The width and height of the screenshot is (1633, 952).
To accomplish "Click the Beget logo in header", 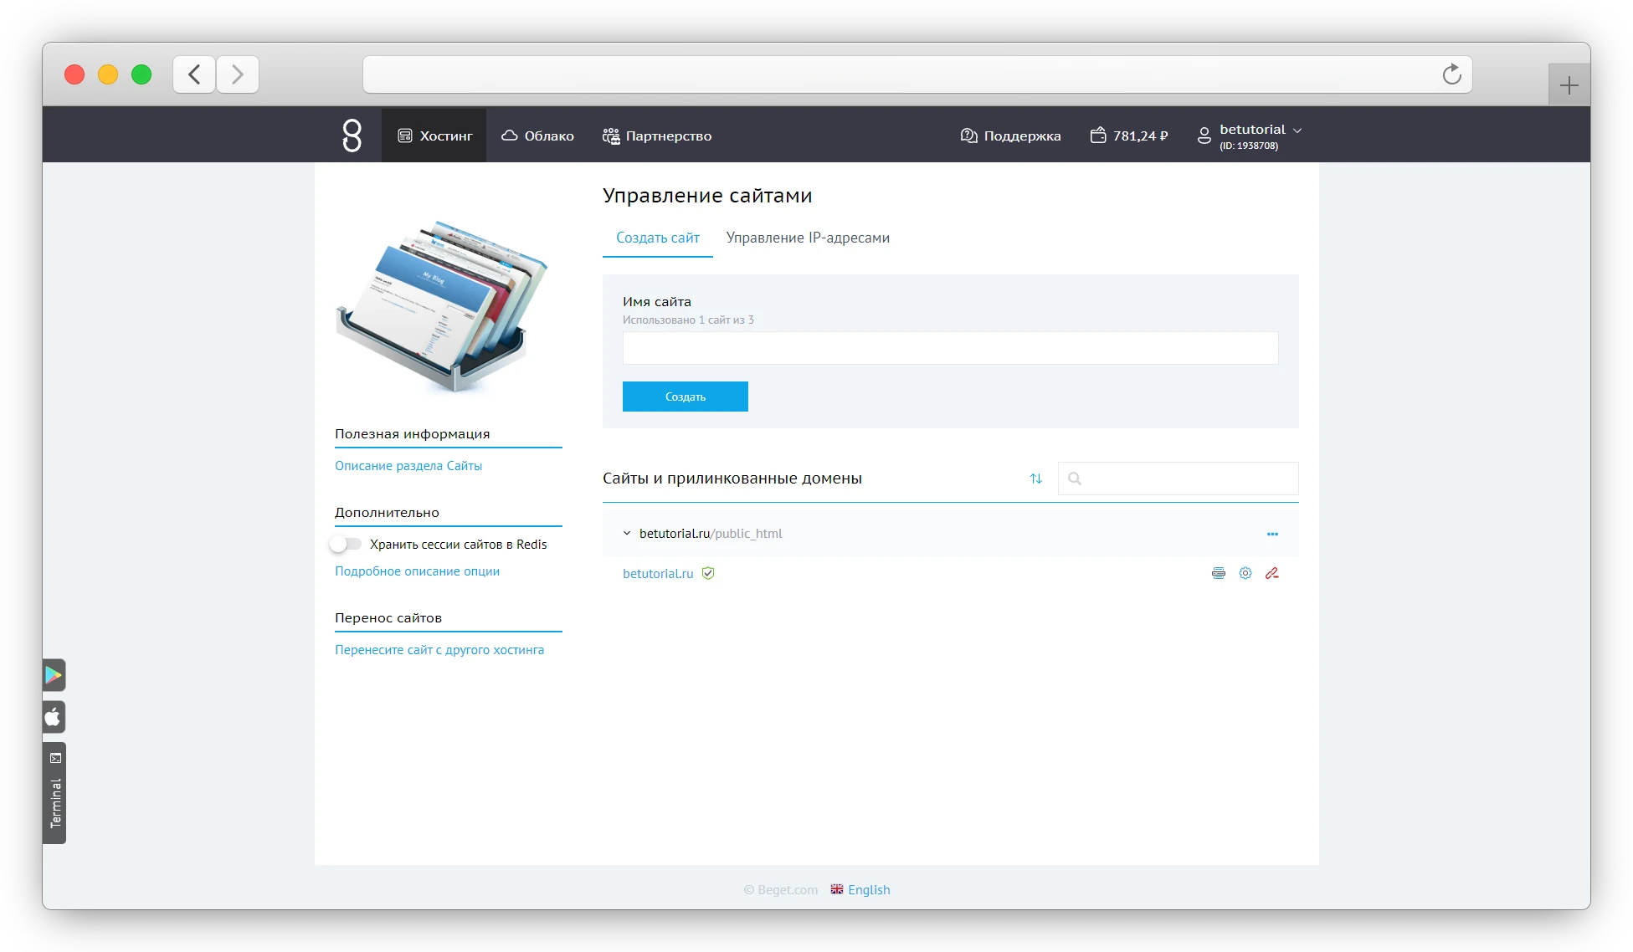I will point(352,136).
